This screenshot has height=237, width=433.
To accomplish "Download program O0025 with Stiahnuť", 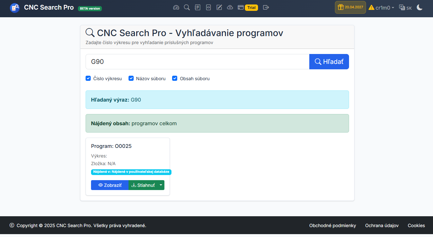I will point(143,185).
